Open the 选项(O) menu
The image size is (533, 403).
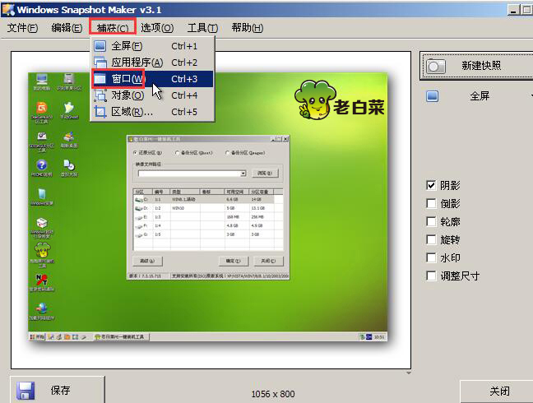(157, 27)
